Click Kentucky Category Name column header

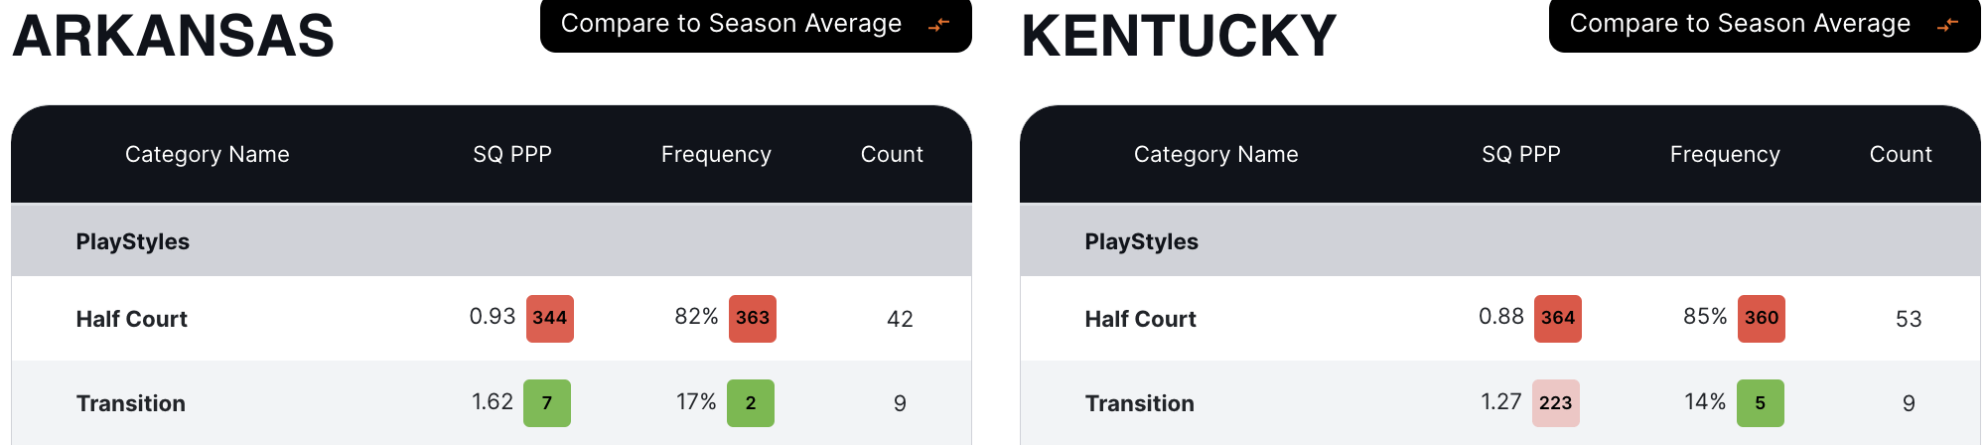click(1215, 154)
